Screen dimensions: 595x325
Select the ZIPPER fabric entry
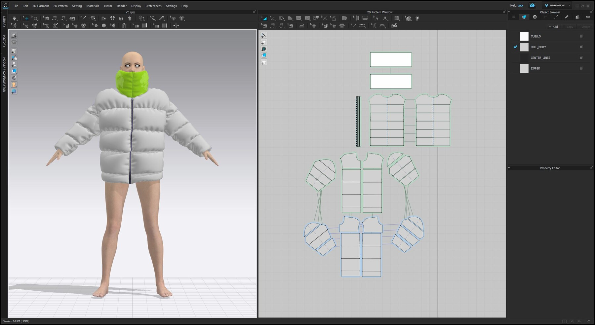tap(536, 68)
